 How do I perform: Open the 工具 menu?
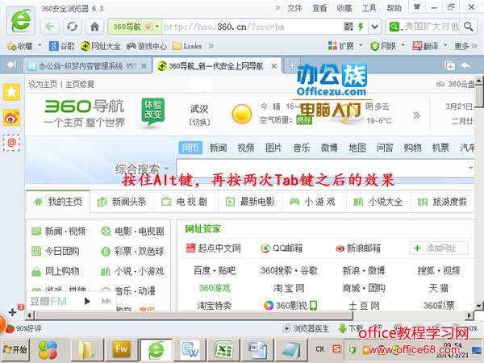pyautogui.click(x=369, y=8)
